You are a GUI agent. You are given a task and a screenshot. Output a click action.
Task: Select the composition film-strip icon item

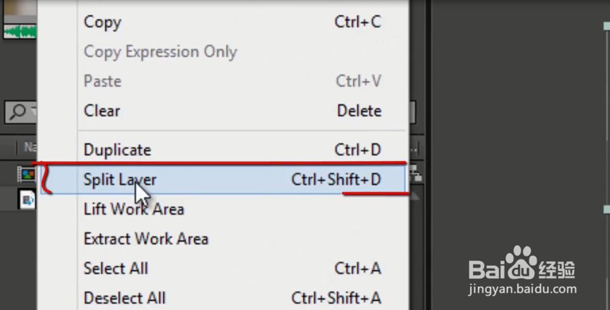tap(26, 175)
